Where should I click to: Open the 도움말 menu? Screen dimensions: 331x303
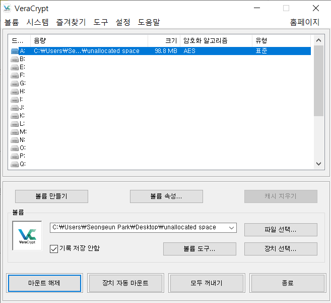click(x=149, y=22)
